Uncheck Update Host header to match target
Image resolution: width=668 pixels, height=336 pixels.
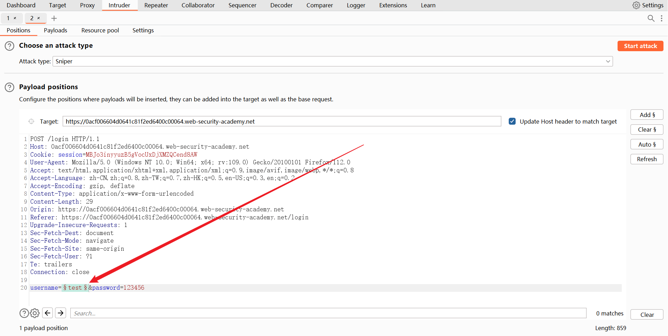512,122
